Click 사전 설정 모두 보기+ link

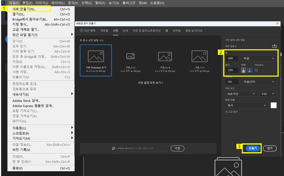click(150, 83)
